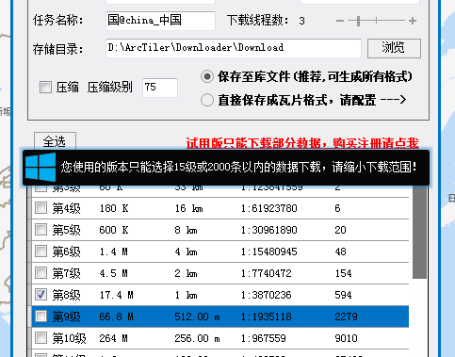Click the 8 km resolution cell
This screenshot has height=357, width=455.
pyautogui.click(x=186, y=230)
